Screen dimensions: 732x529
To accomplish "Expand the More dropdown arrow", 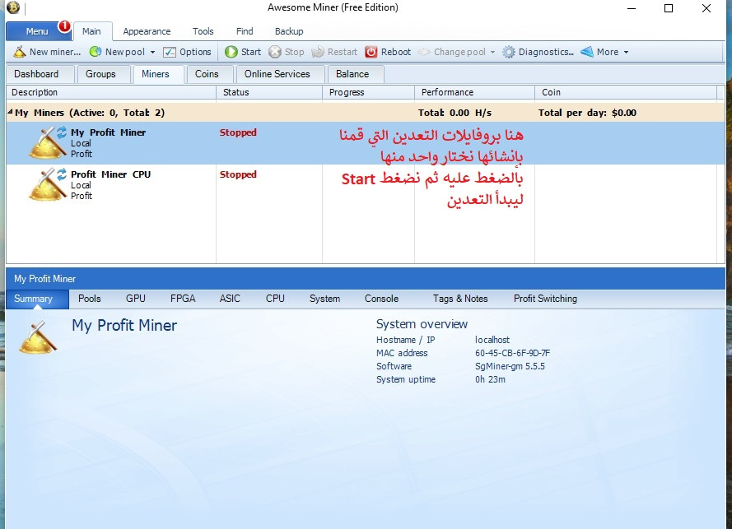I will (626, 53).
